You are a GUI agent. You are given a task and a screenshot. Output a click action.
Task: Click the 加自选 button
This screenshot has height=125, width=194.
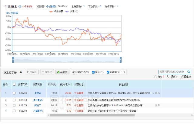[x=32, y=72]
